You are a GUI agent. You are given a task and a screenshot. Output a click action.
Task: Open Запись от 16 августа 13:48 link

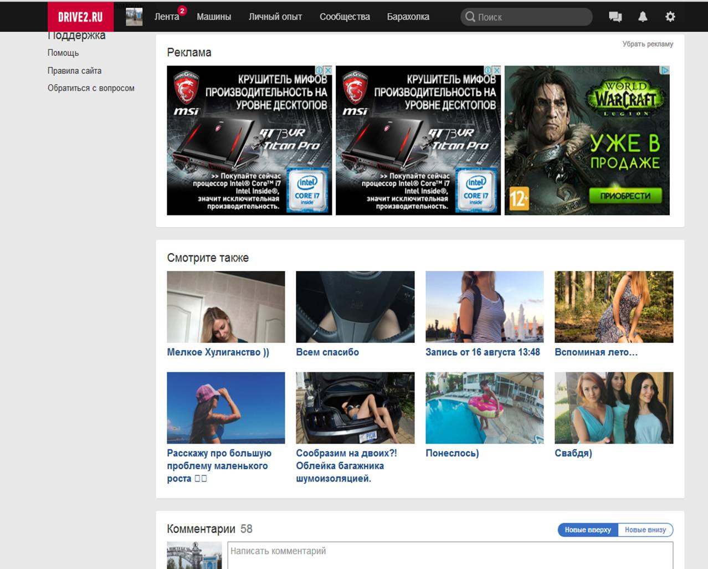coord(483,352)
